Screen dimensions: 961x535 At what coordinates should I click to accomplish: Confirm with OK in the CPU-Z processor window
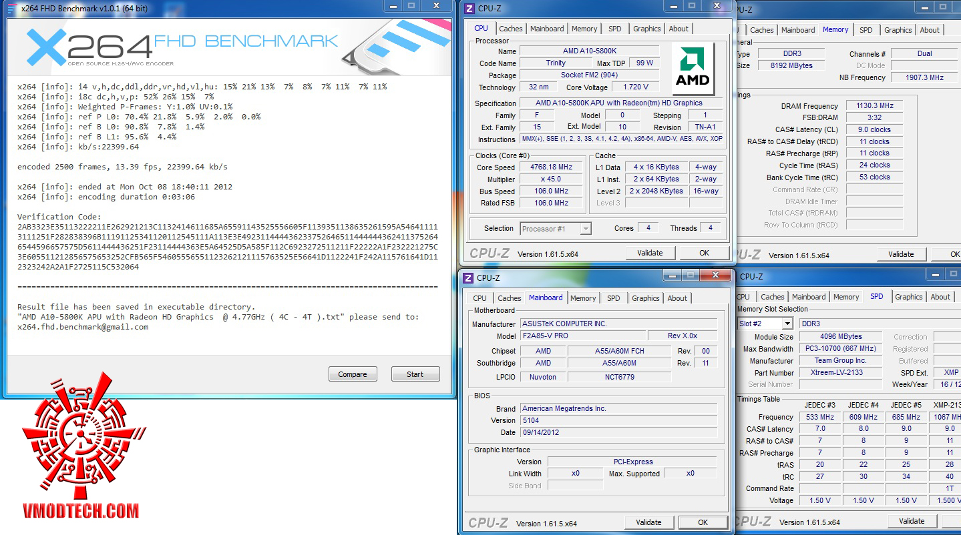pyautogui.click(x=704, y=253)
